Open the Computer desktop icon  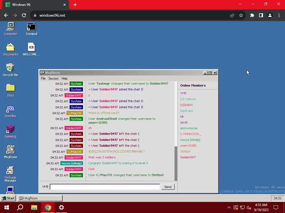coord(10,29)
